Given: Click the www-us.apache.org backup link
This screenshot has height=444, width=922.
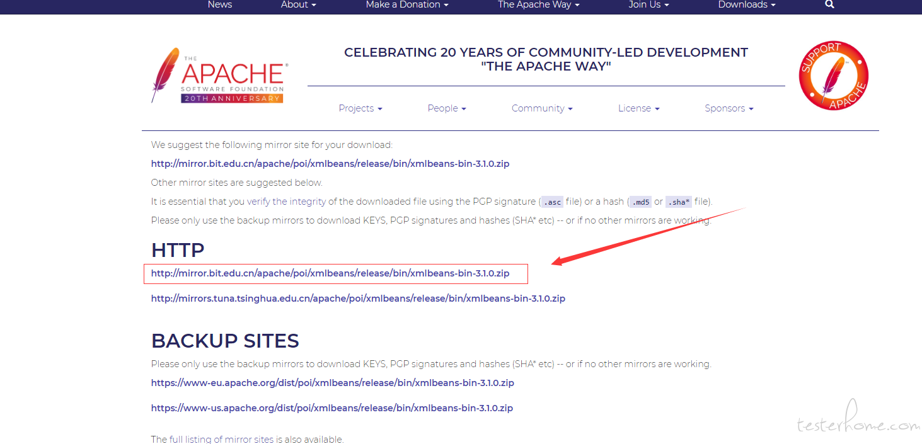Looking at the screenshot, I should (x=332, y=408).
